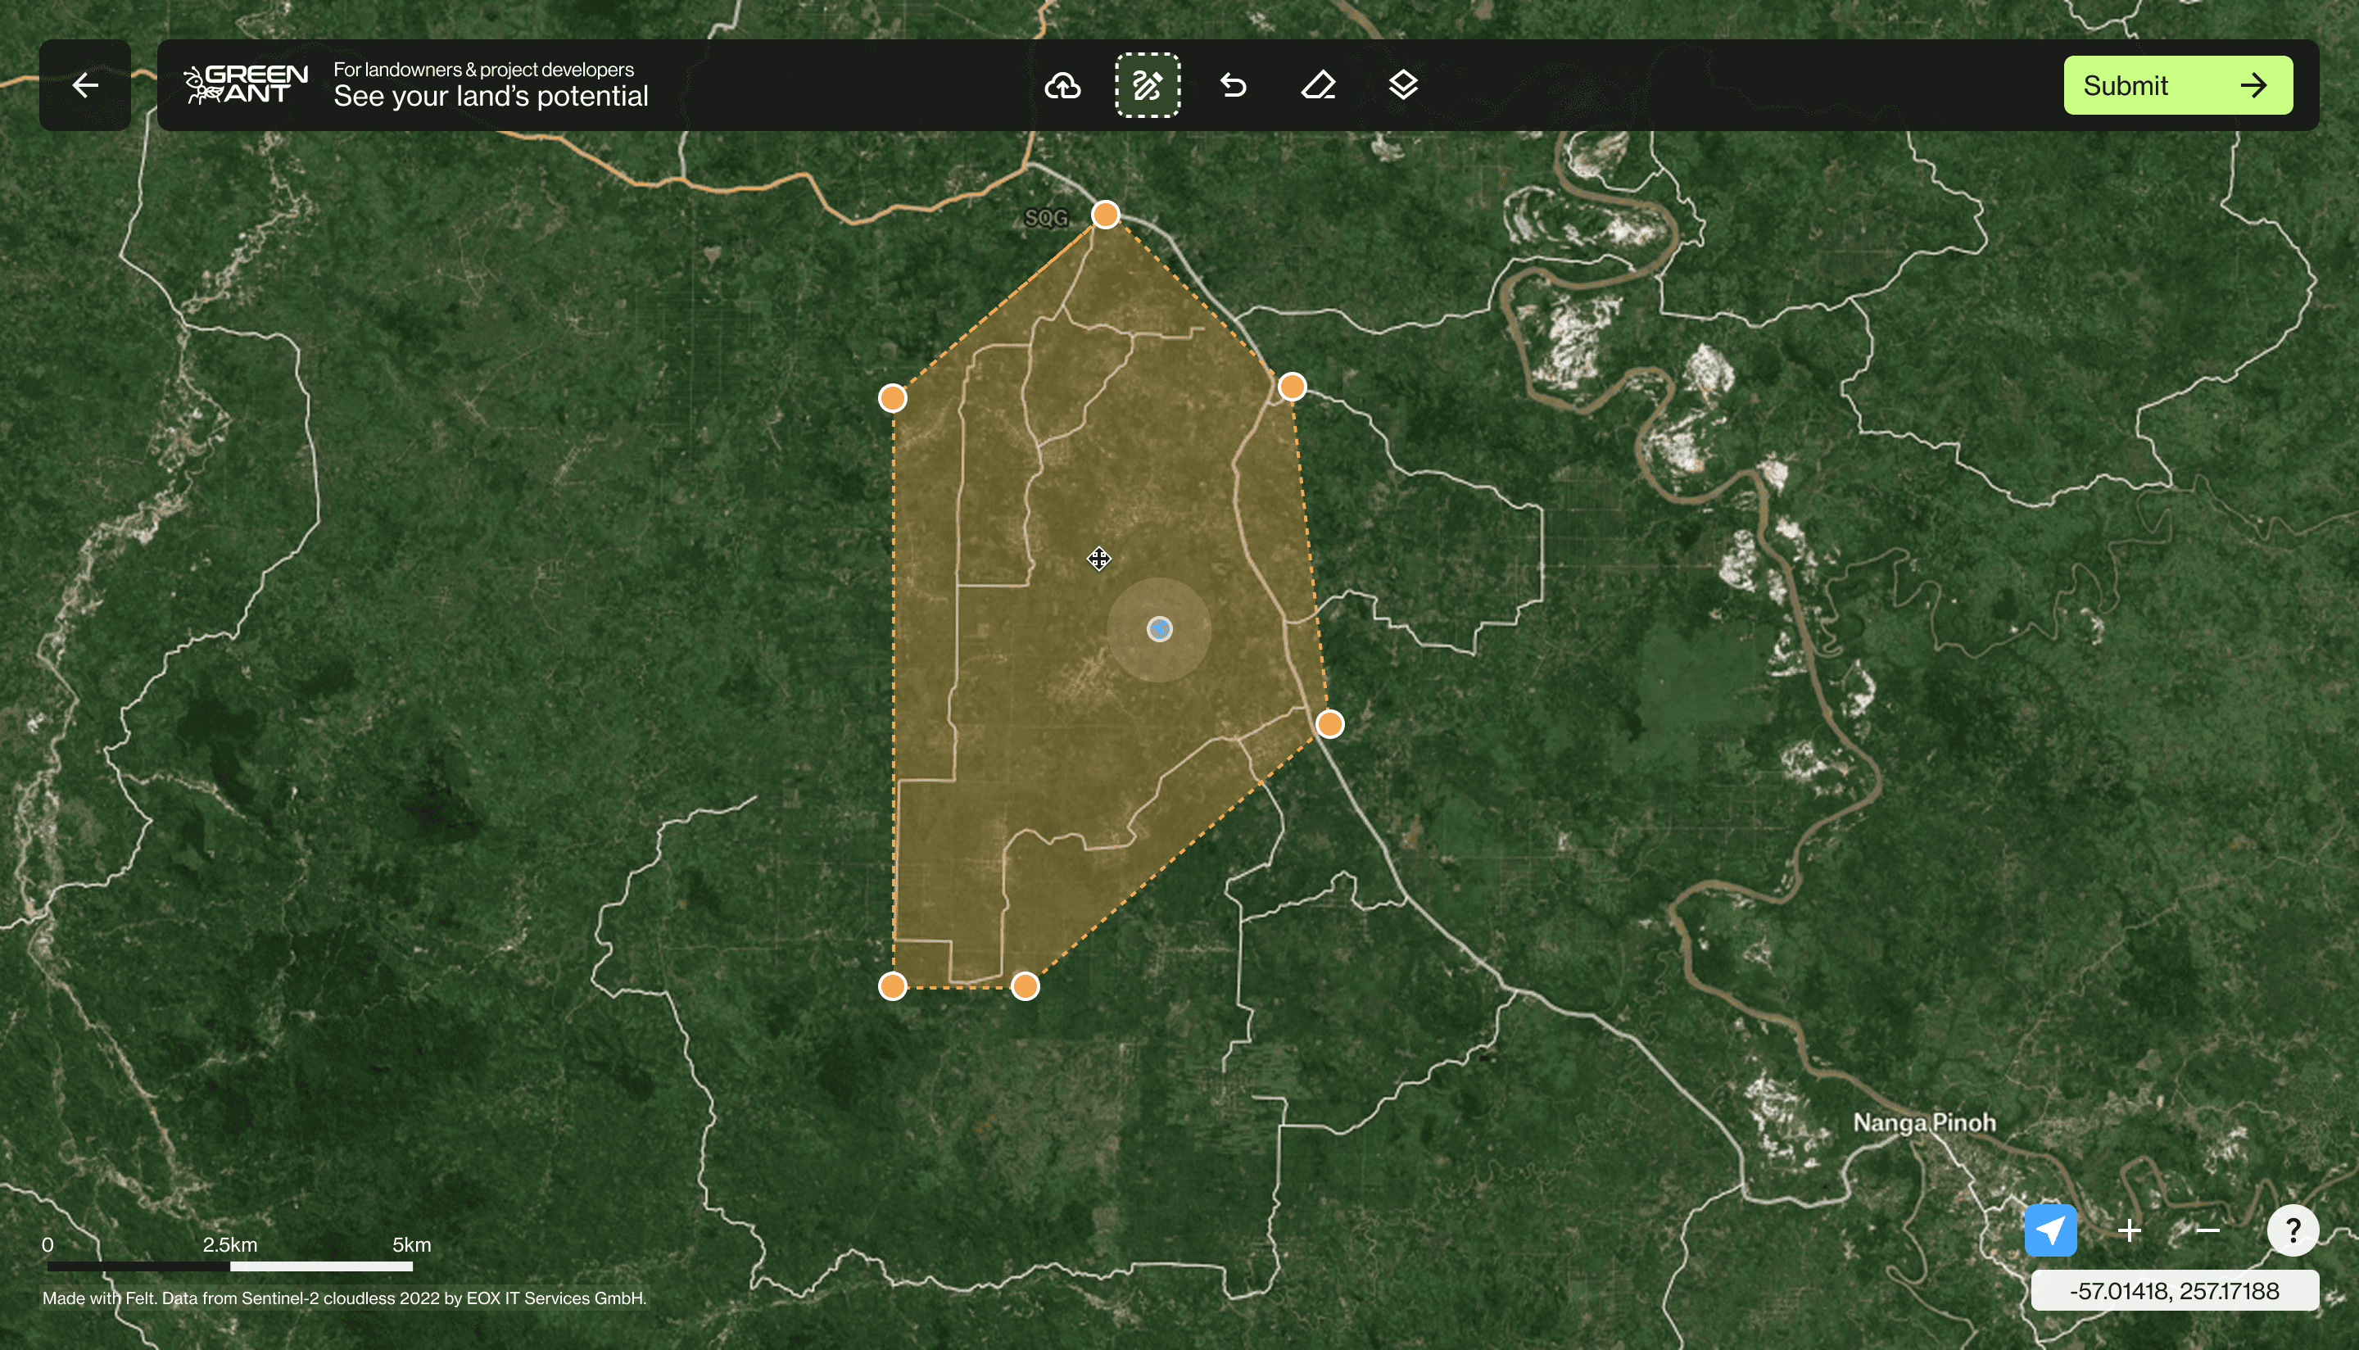Select the eraser tool
Viewport: 2359px width, 1350px height.
click(x=1317, y=85)
